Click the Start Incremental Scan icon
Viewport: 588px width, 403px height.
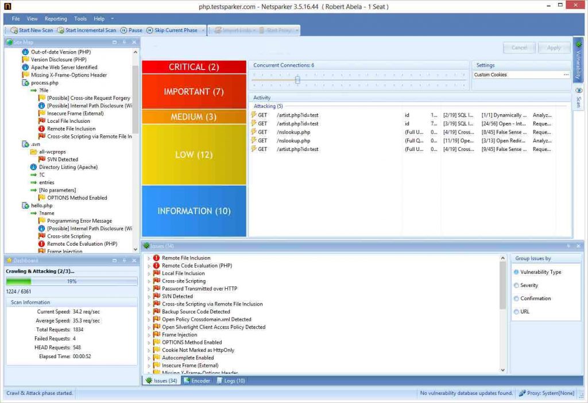tap(60, 30)
